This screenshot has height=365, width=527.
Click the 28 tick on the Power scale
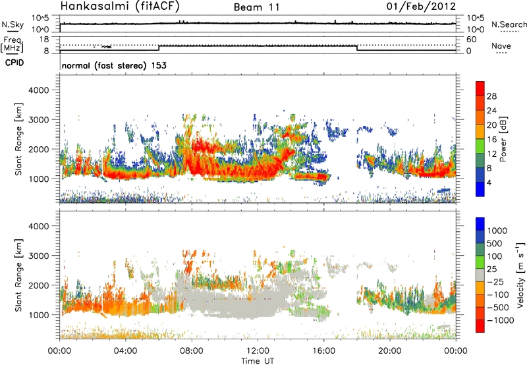click(x=491, y=96)
